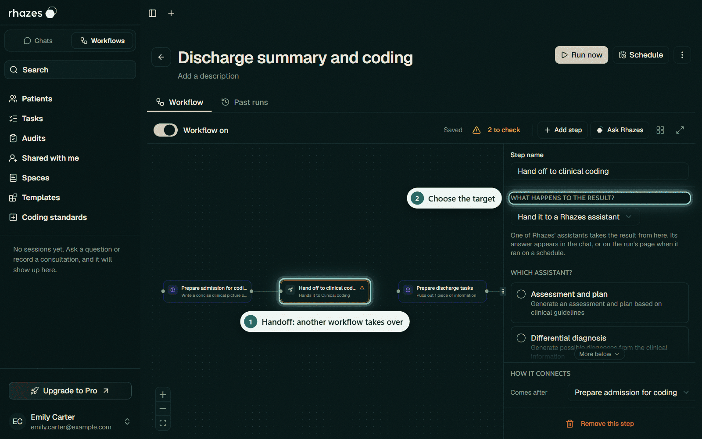Open Coding standards in the sidebar

(48, 217)
